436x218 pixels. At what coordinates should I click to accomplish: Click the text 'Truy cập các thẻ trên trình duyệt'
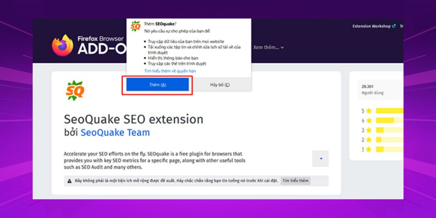tap(177, 64)
